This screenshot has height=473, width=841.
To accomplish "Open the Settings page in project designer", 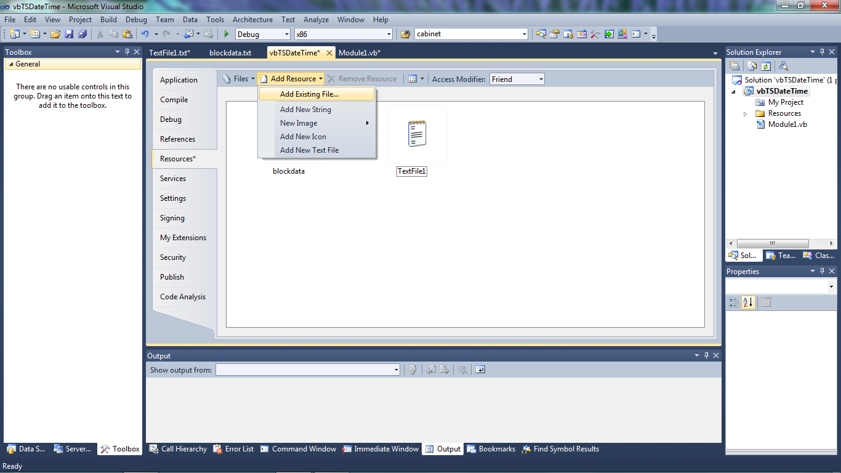I will (x=173, y=198).
